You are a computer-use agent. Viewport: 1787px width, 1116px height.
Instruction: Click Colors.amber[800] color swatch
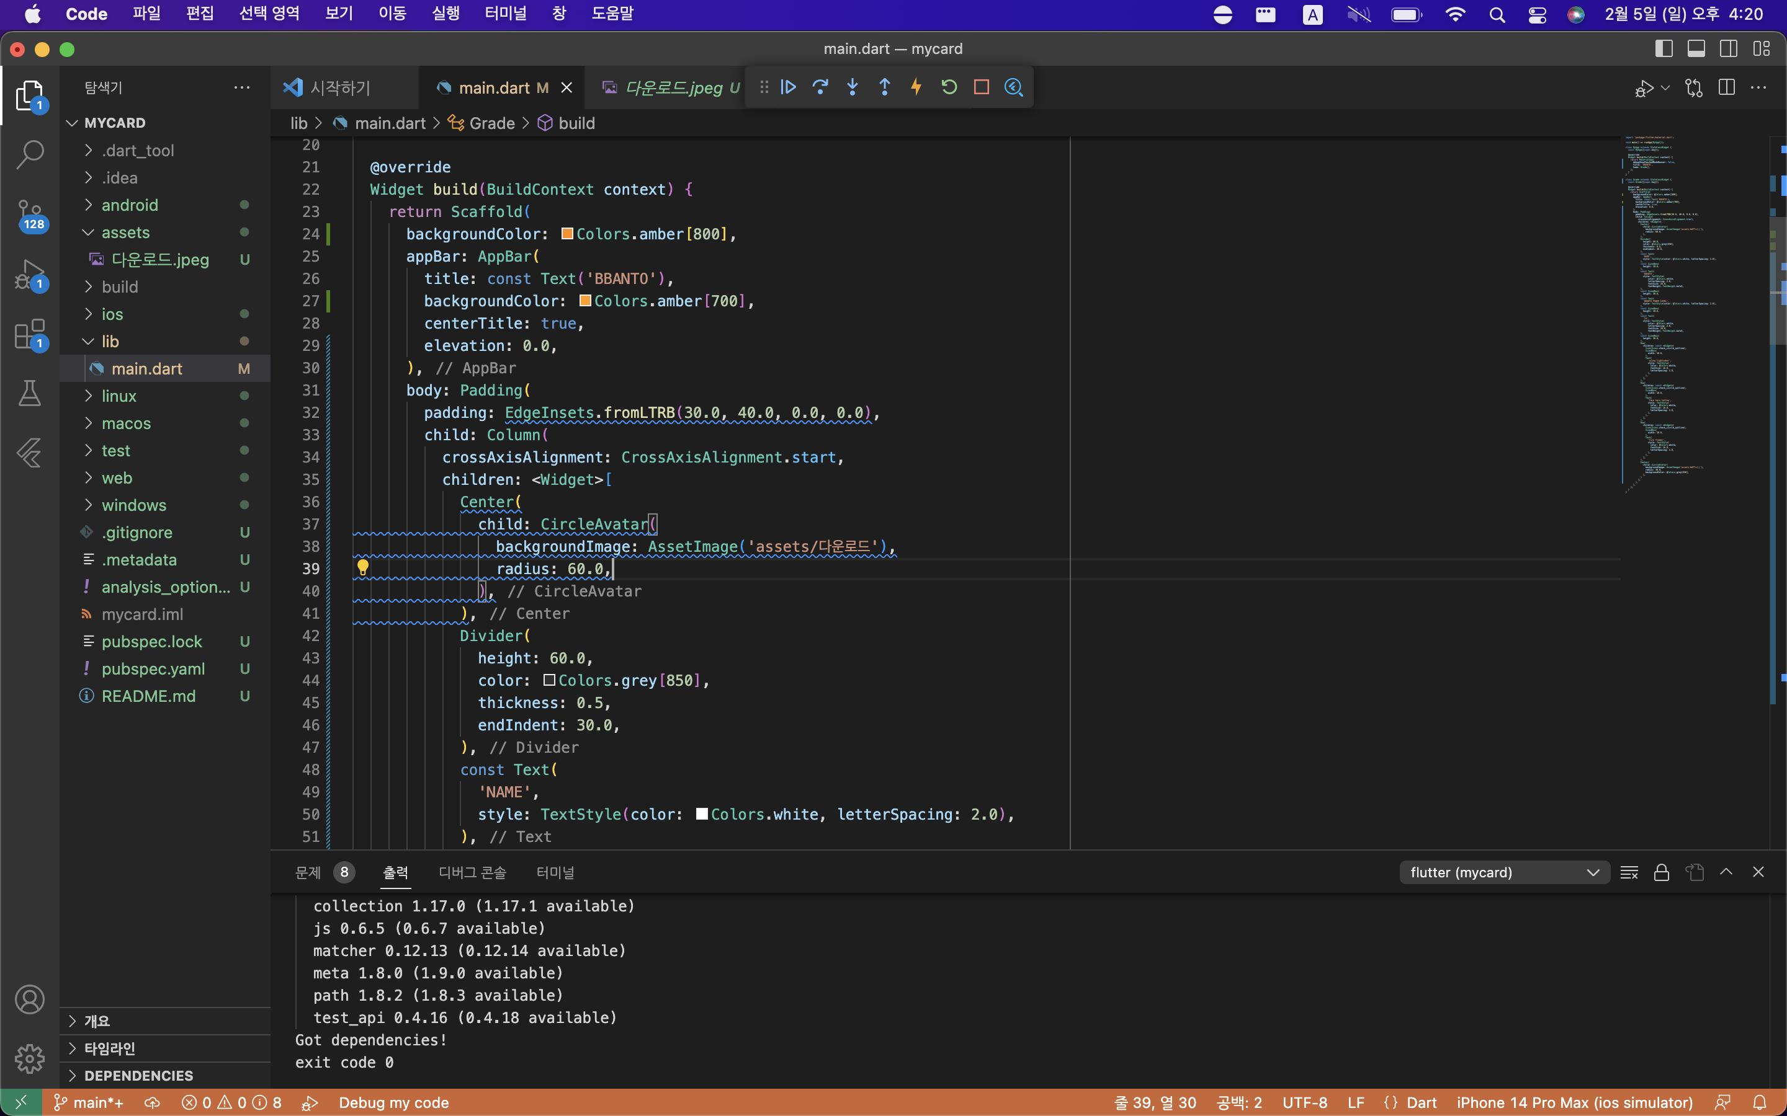567,234
